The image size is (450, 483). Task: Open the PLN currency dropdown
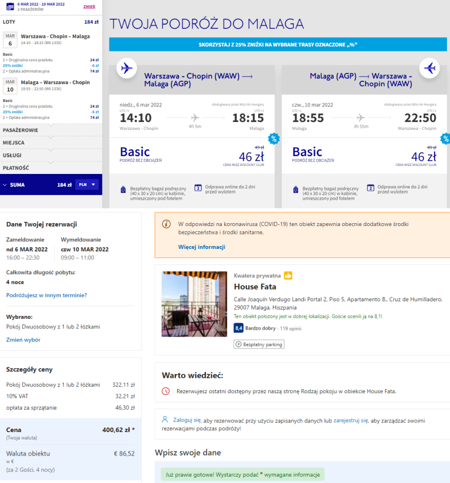pyautogui.click(x=87, y=184)
